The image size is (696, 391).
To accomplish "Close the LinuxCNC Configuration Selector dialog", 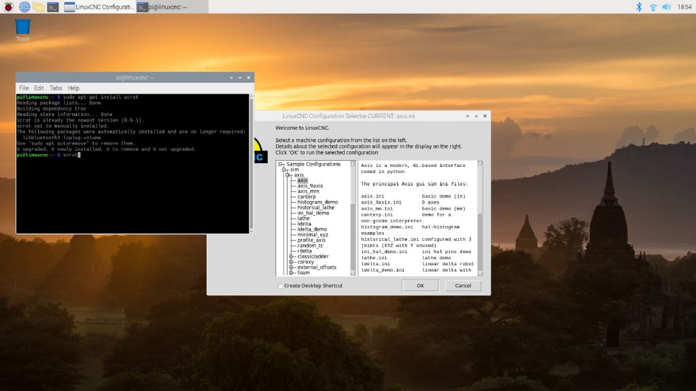I will 485,116.
